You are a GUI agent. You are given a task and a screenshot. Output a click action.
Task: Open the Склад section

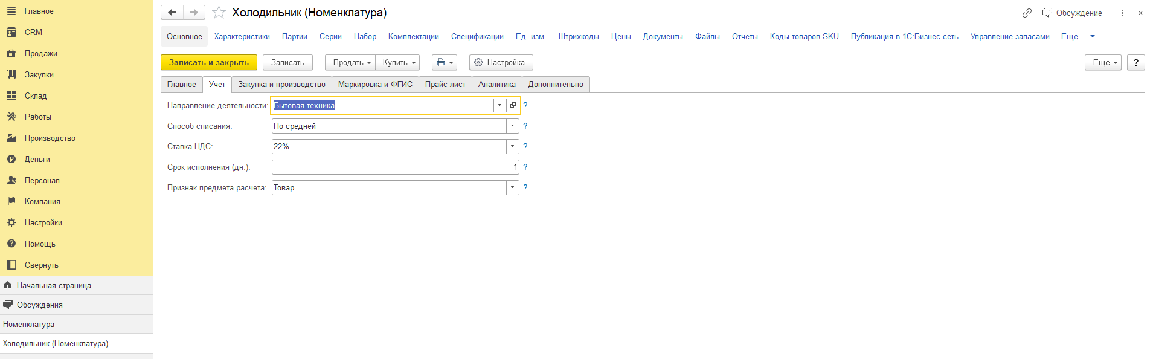[35, 95]
